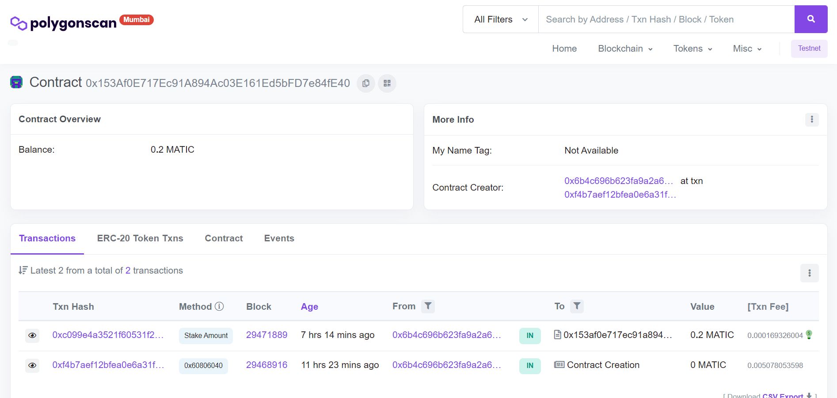
Task: Click the Value column header
Action: 702,307
